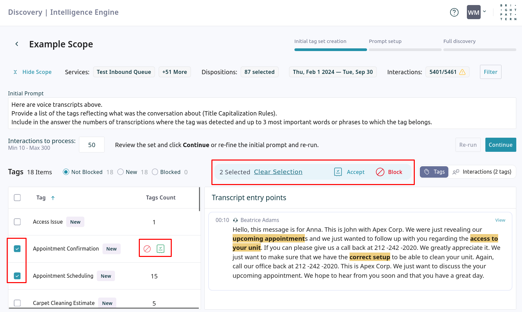Click the New badge on Access Issue
Screen dimensions: 522x312
coord(75,222)
